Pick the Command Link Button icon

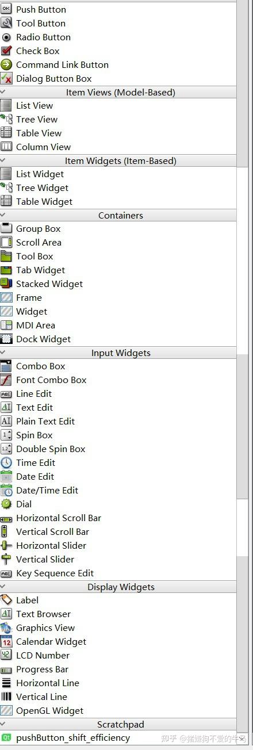pyautogui.click(x=6, y=64)
